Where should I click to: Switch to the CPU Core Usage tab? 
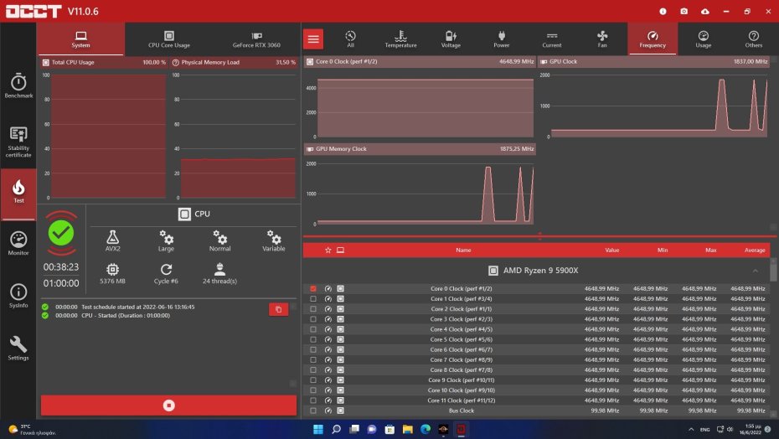(169, 39)
